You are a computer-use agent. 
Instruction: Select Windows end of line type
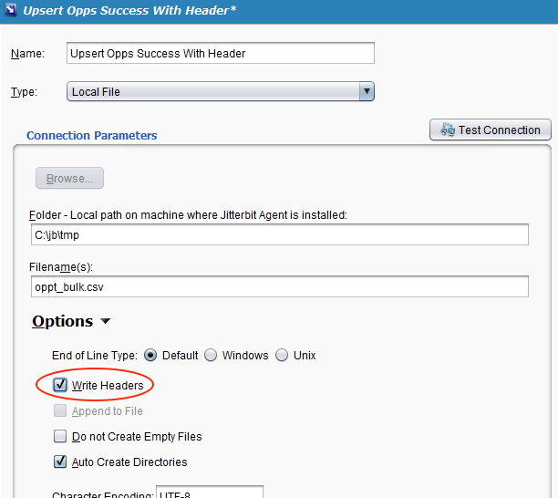point(211,355)
